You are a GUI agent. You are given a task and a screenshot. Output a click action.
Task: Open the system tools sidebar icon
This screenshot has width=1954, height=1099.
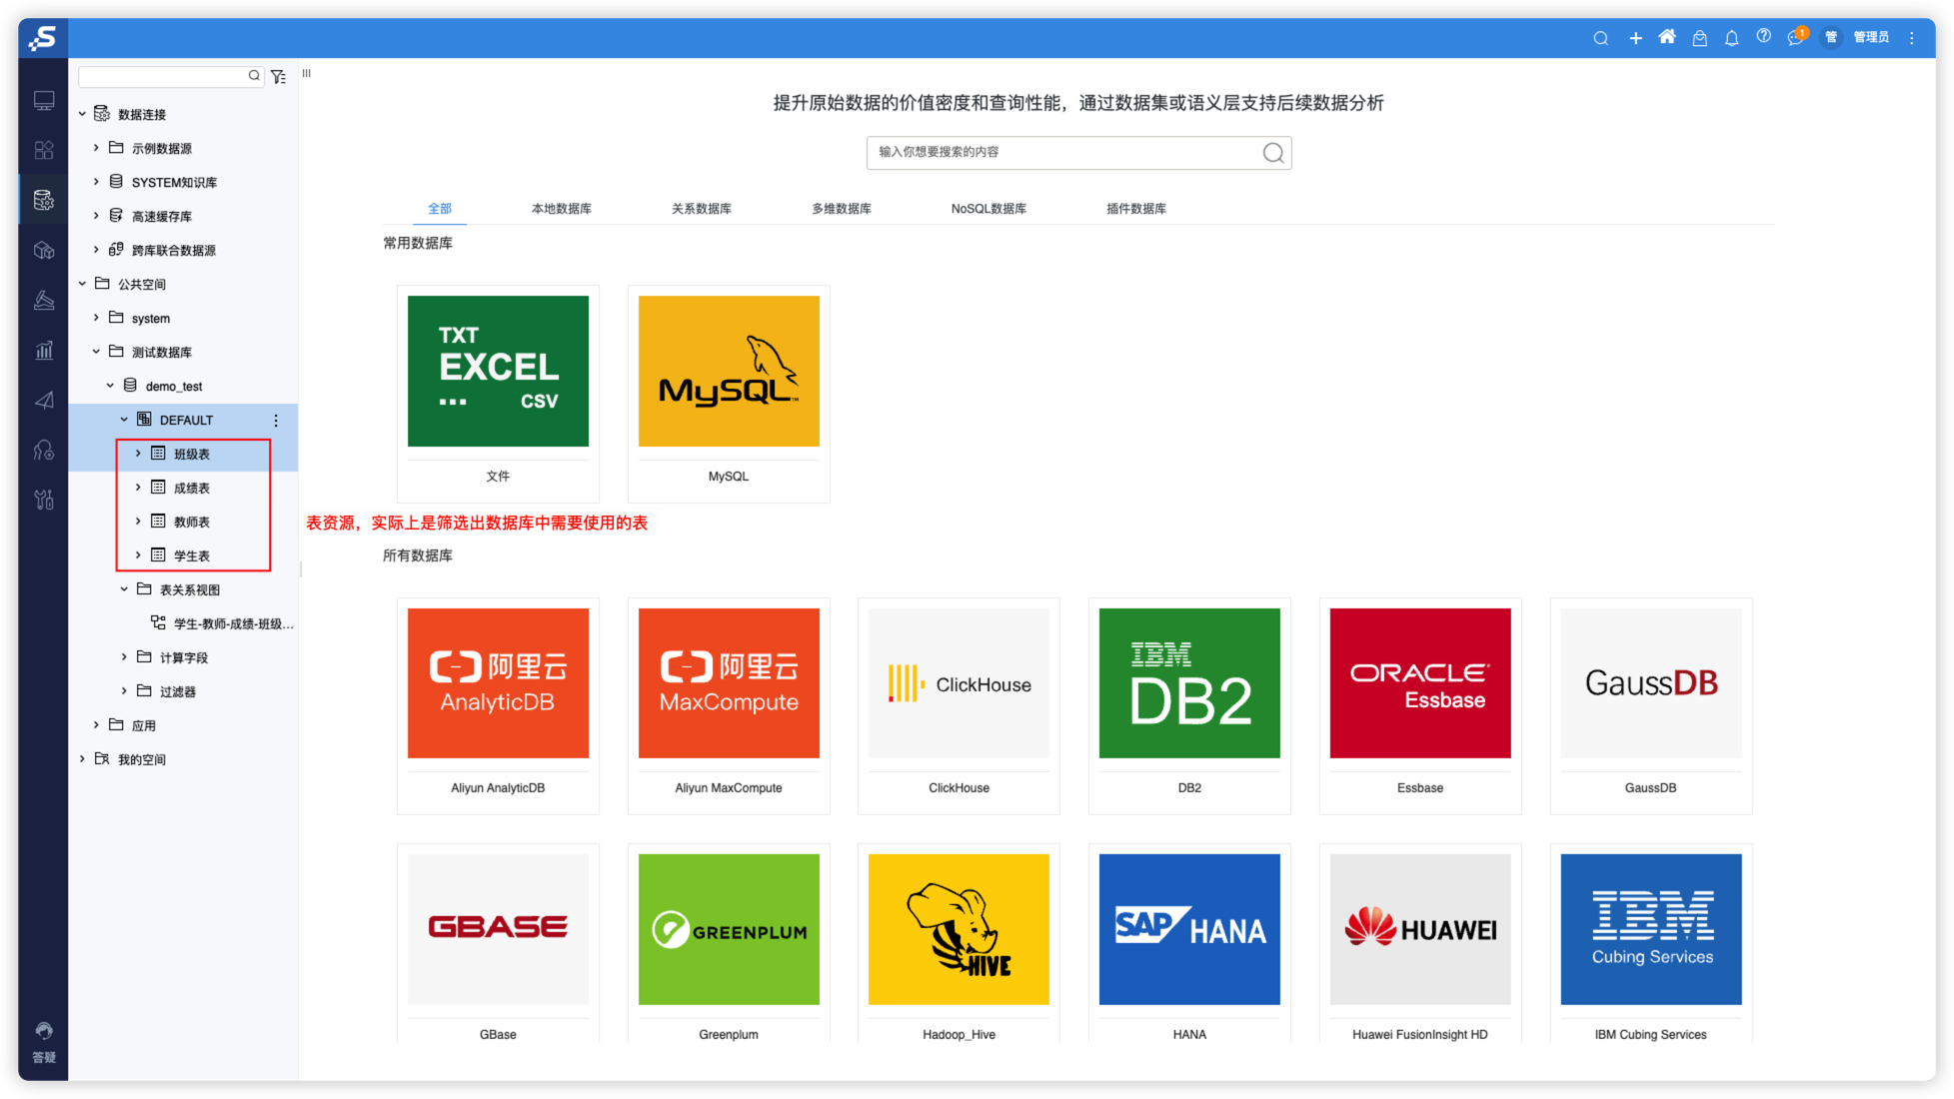point(44,500)
